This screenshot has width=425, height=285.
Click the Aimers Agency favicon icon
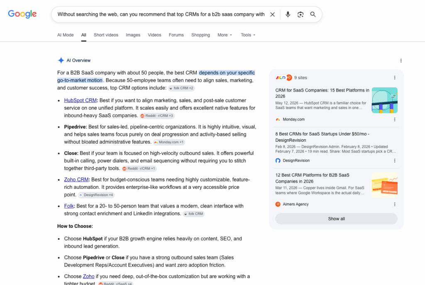pyautogui.click(x=278, y=204)
